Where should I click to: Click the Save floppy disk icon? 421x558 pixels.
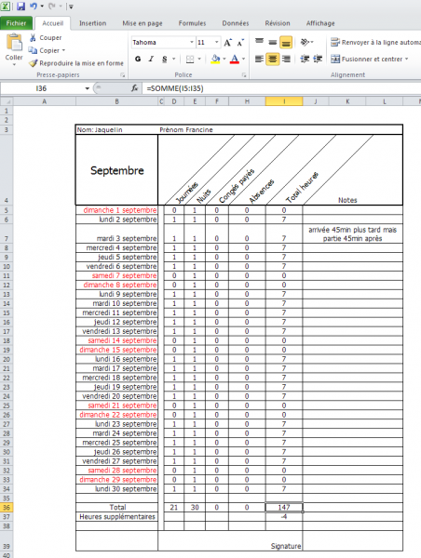(20, 6)
